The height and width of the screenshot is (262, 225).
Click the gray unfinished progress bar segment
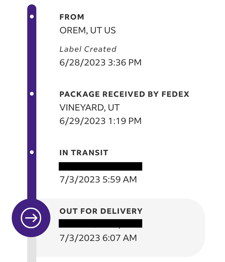32,249
